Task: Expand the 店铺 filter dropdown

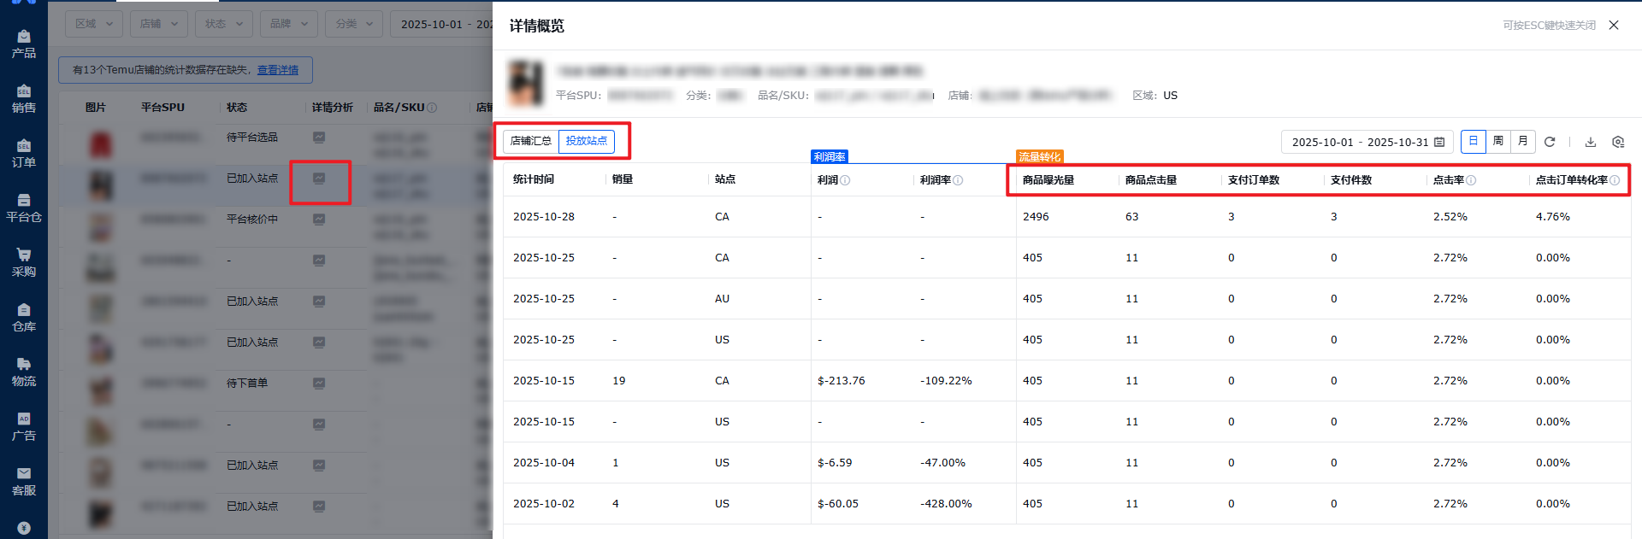Action: pos(159,24)
